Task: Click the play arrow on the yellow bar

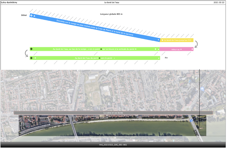Action: 162,40
